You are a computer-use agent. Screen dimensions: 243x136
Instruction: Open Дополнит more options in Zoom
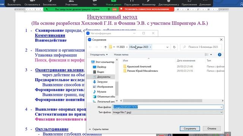pyautogui.click(x=205, y=3)
